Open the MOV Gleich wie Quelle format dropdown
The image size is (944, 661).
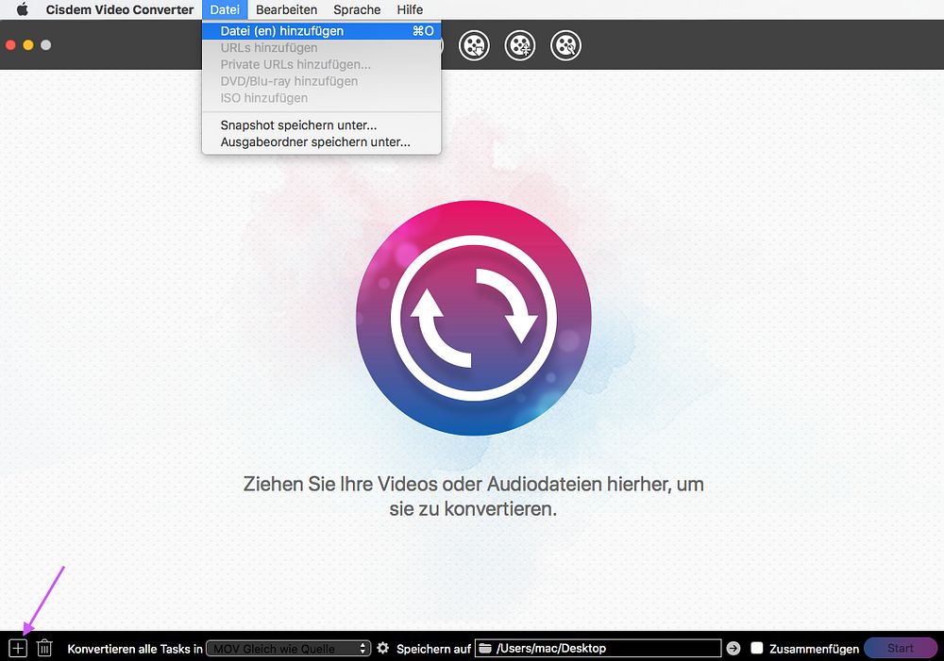[288, 649]
